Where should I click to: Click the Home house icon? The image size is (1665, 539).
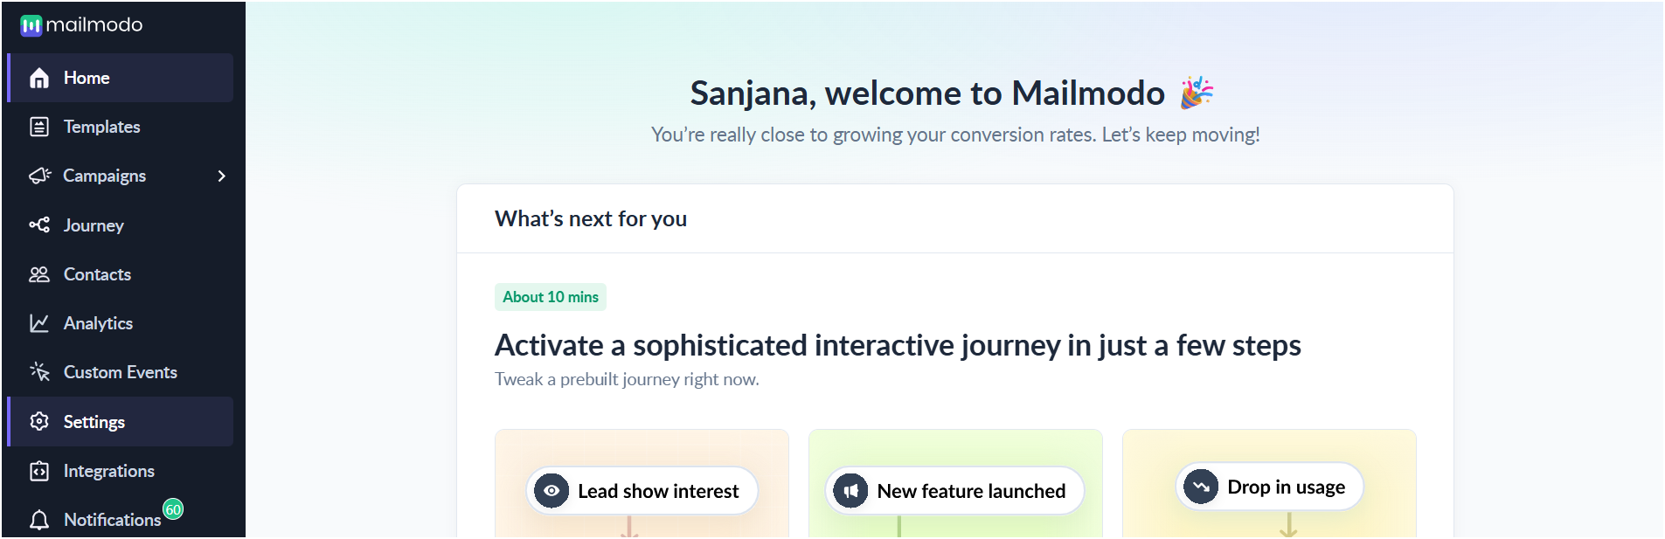(39, 79)
